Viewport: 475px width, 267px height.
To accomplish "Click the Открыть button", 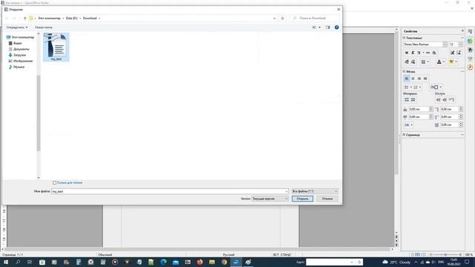I will 302,199.
